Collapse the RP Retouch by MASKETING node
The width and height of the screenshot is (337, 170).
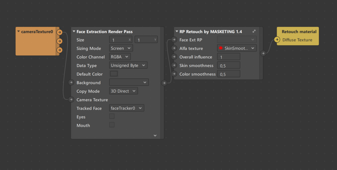(x=177, y=31)
